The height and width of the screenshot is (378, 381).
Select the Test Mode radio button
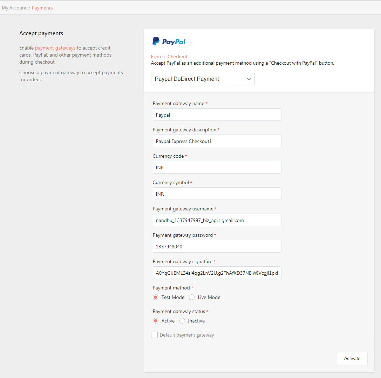coord(156,297)
